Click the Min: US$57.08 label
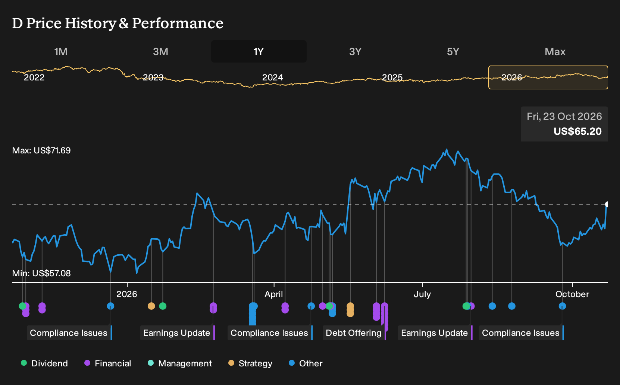The height and width of the screenshot is (385, 620). coord(41,273)
